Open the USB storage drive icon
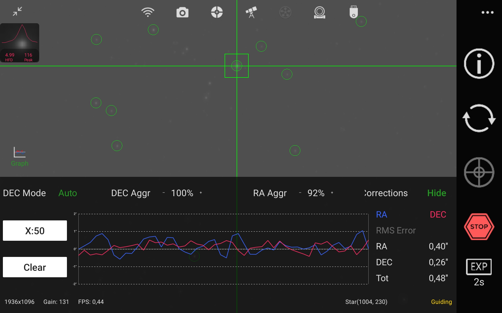The width and height of the screenshot is (502, 313). pos(353,12)
